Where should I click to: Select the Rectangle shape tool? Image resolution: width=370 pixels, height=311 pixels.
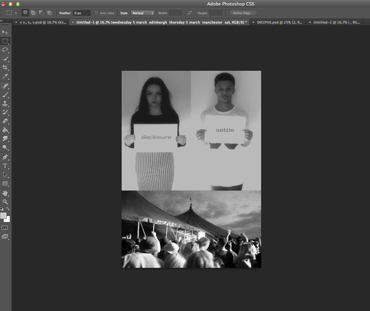click(x=5, y=184)
